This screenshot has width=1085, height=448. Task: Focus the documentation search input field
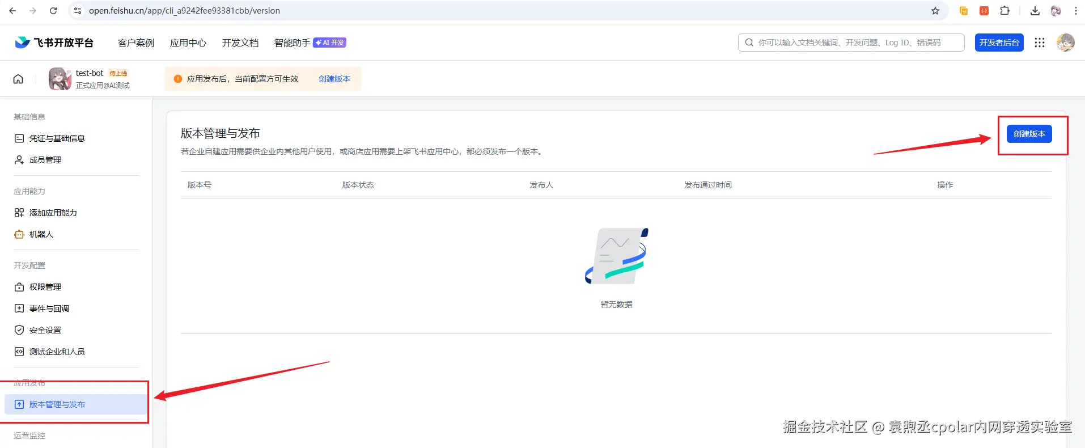tap(851, 43)
